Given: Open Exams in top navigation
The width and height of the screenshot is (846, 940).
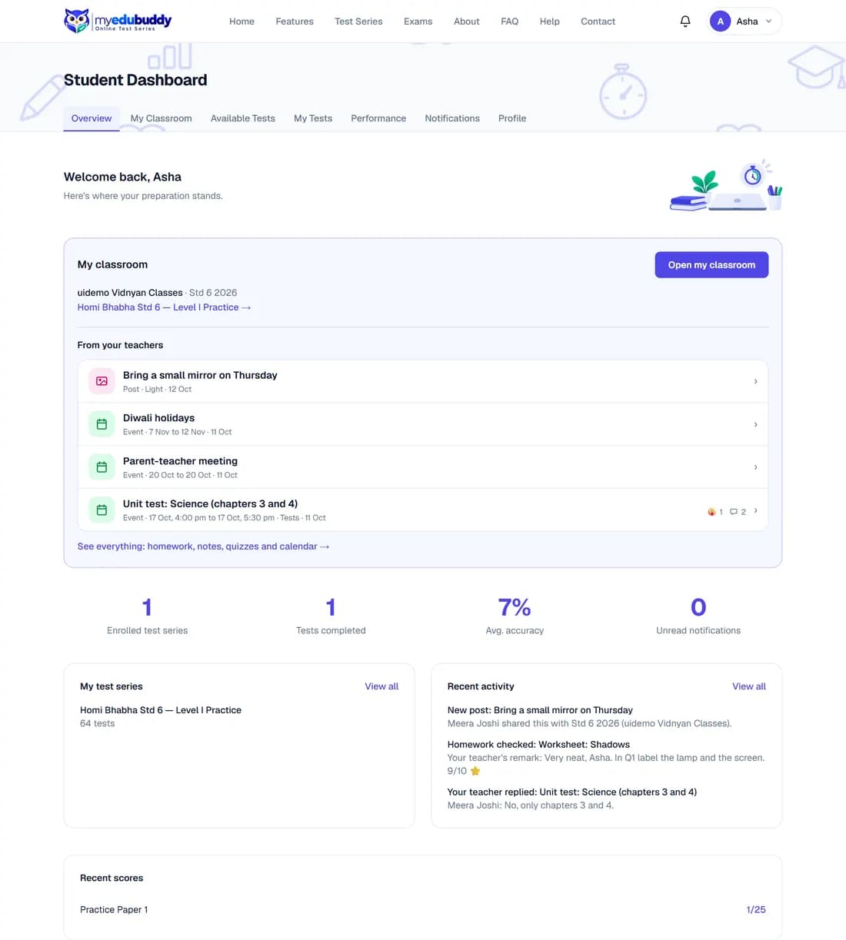Looking at the screenshot, I should click(x=418, y=22).
